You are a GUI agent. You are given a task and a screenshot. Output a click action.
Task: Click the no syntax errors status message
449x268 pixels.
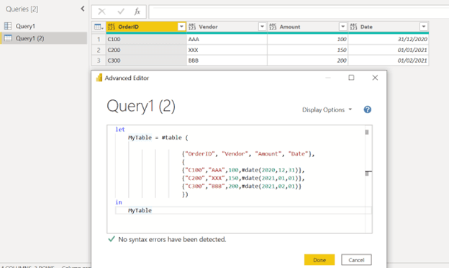[x=172, y=239]
